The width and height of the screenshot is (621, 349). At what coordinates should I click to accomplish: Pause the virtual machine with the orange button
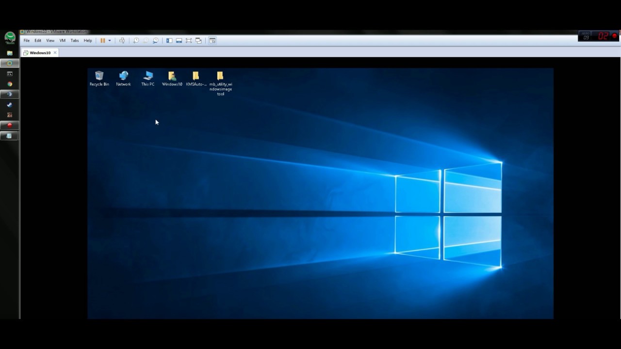[102, 41]
